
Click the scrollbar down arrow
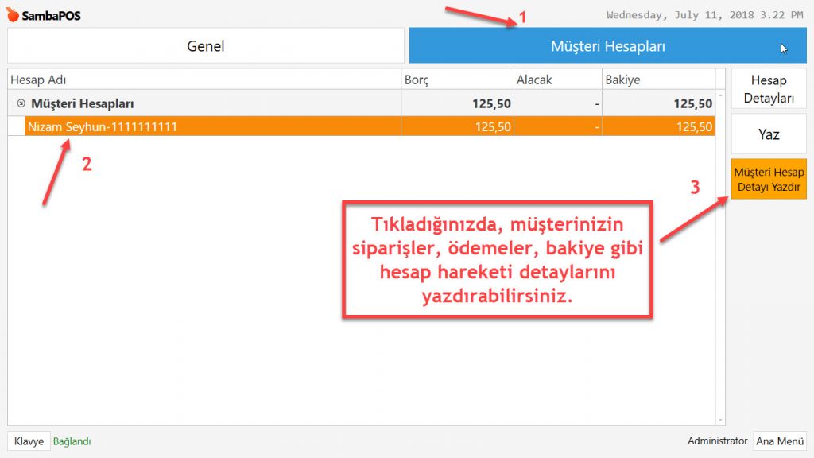tap(720, 419)
